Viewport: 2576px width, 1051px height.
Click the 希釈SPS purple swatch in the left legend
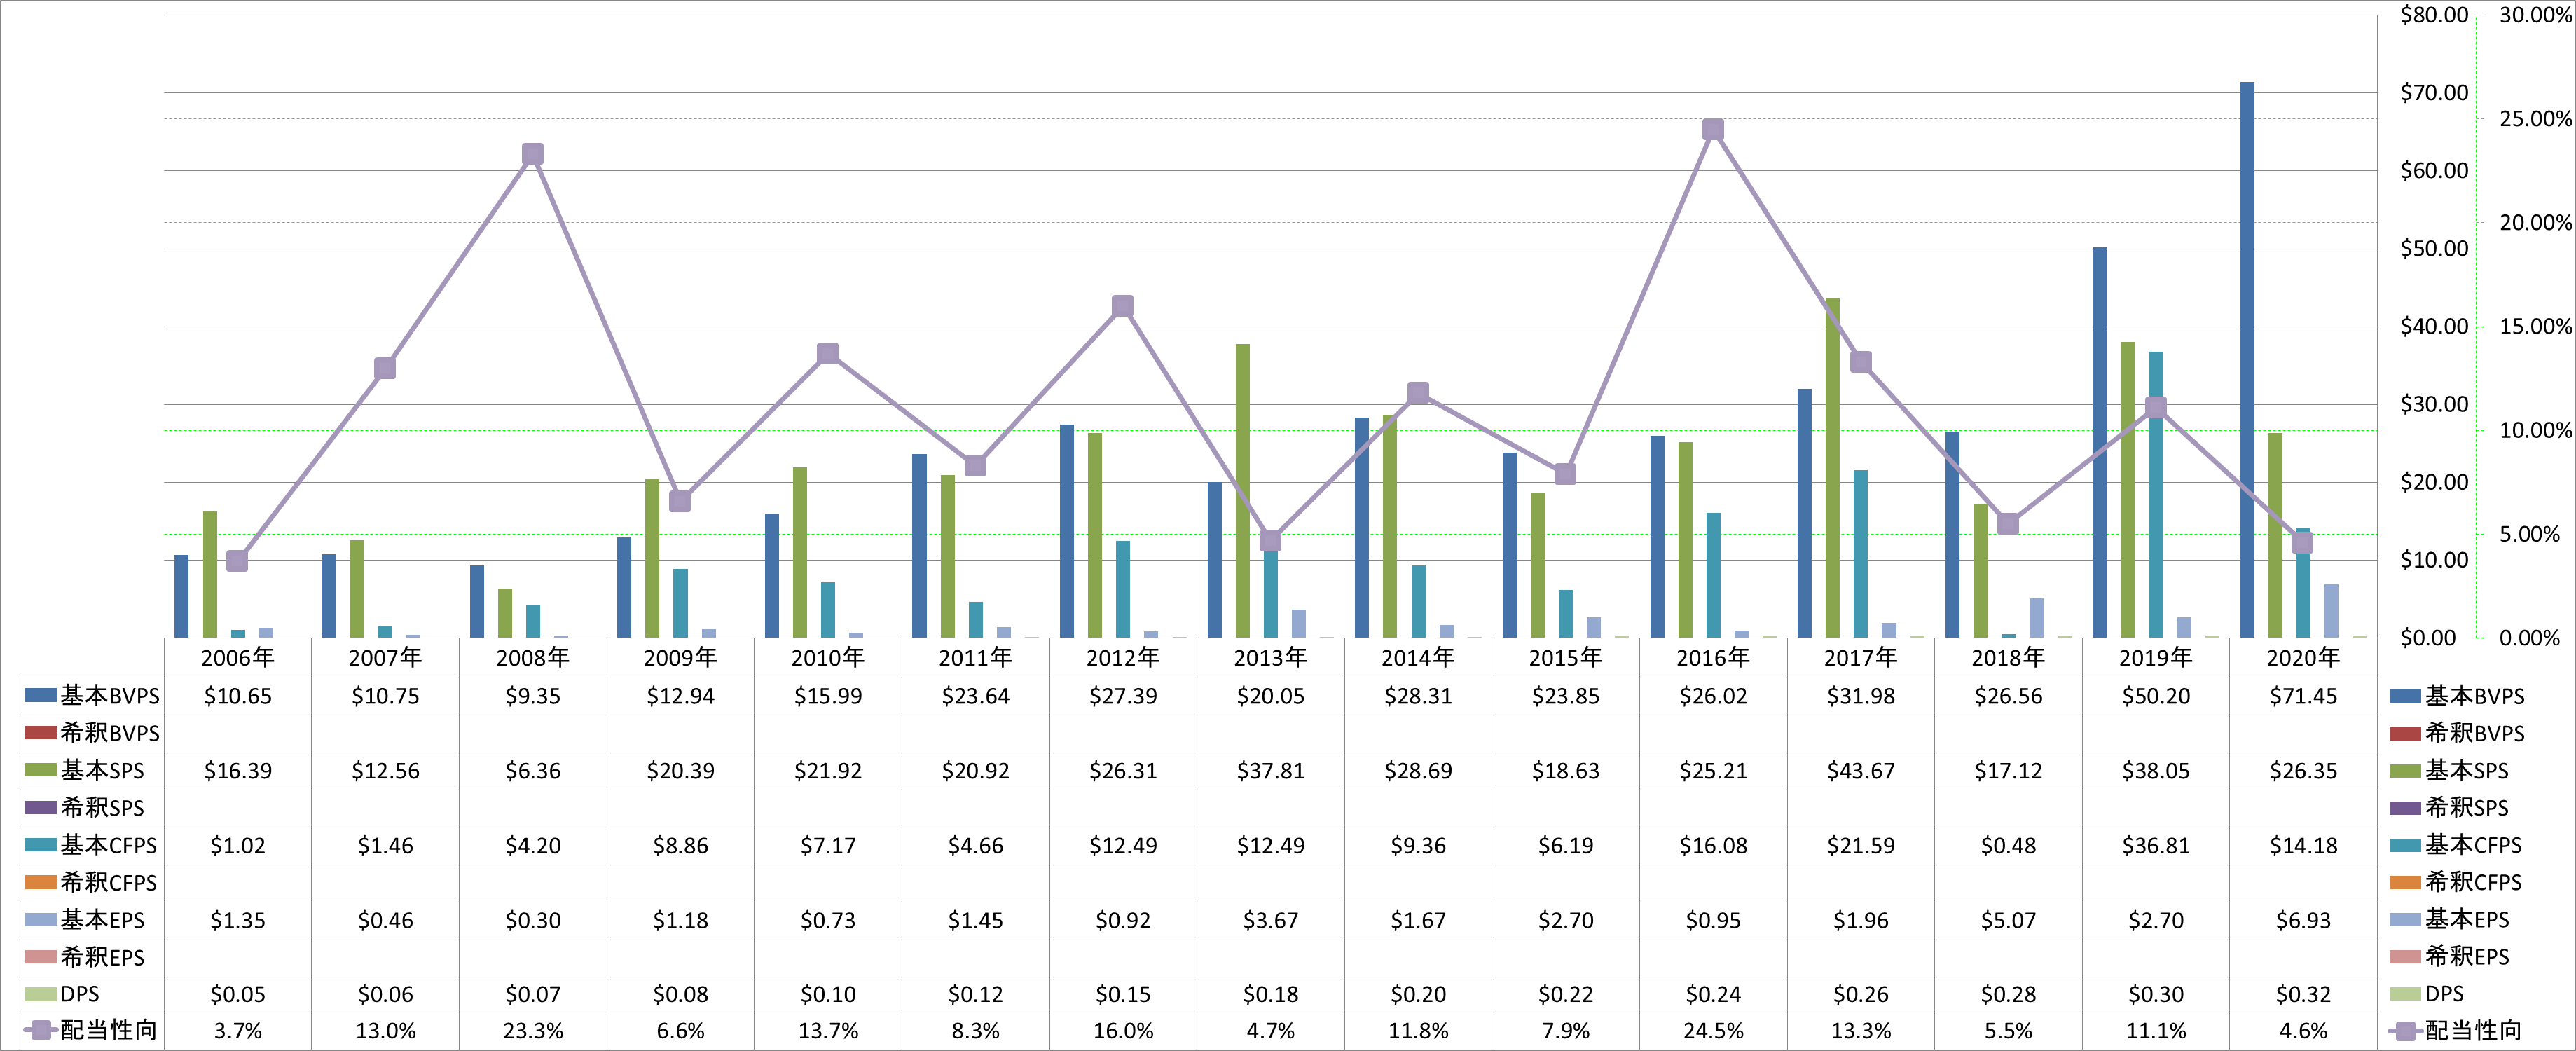click(x=40, y=807)
